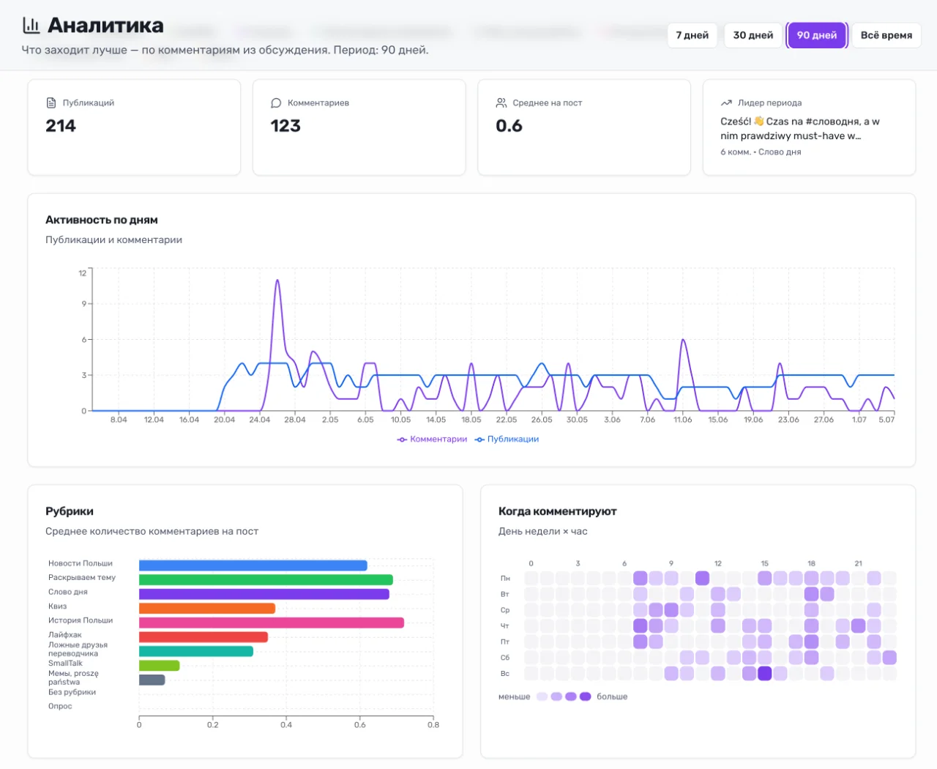Click the lime green SmallTalk bar
The image size is (937, 769).
pos(160,666)
